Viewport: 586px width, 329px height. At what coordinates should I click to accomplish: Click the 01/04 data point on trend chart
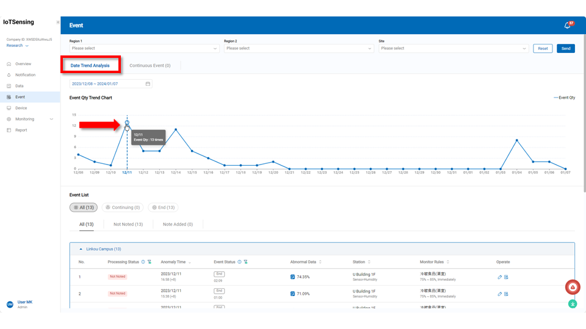coord(517,140)
